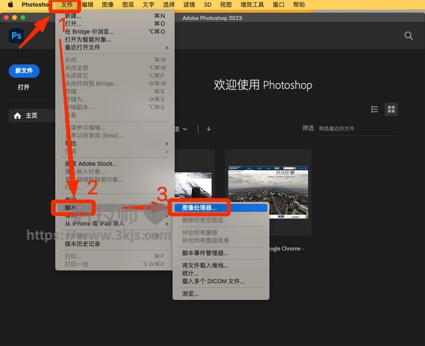Select 图像处理器... in scripts submenu
The height and width of the screenshot is (346, 425).
click(x=220, y=207)
